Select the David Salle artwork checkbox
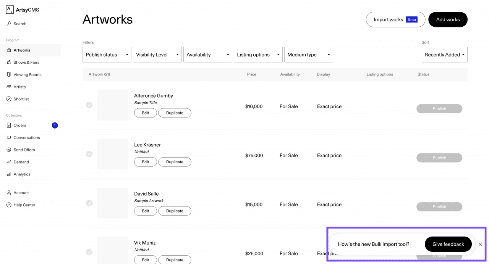489x264 pixels. [89, 203]
